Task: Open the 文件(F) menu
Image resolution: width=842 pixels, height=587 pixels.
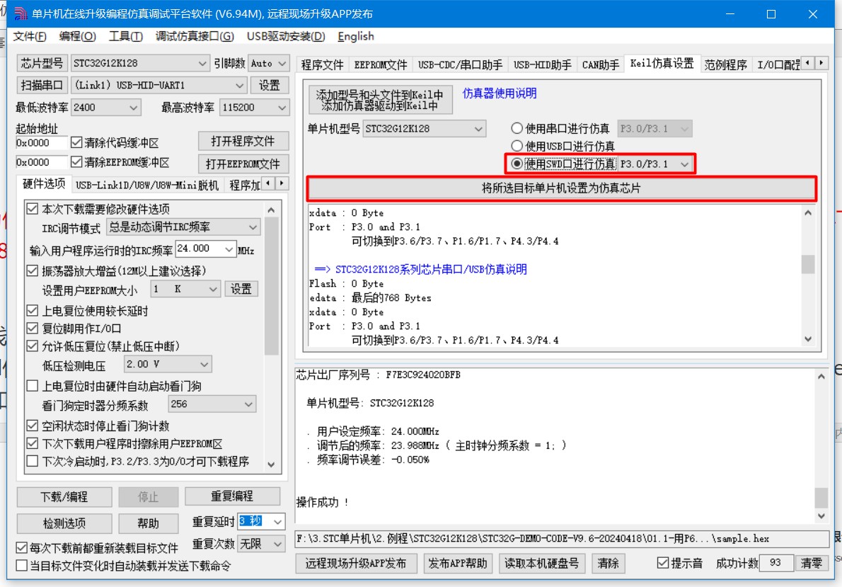Action: click(x=30, y=36)
